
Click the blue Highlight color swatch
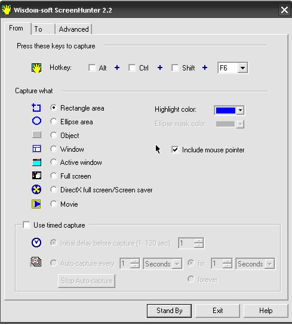click(x=226, y=111)
